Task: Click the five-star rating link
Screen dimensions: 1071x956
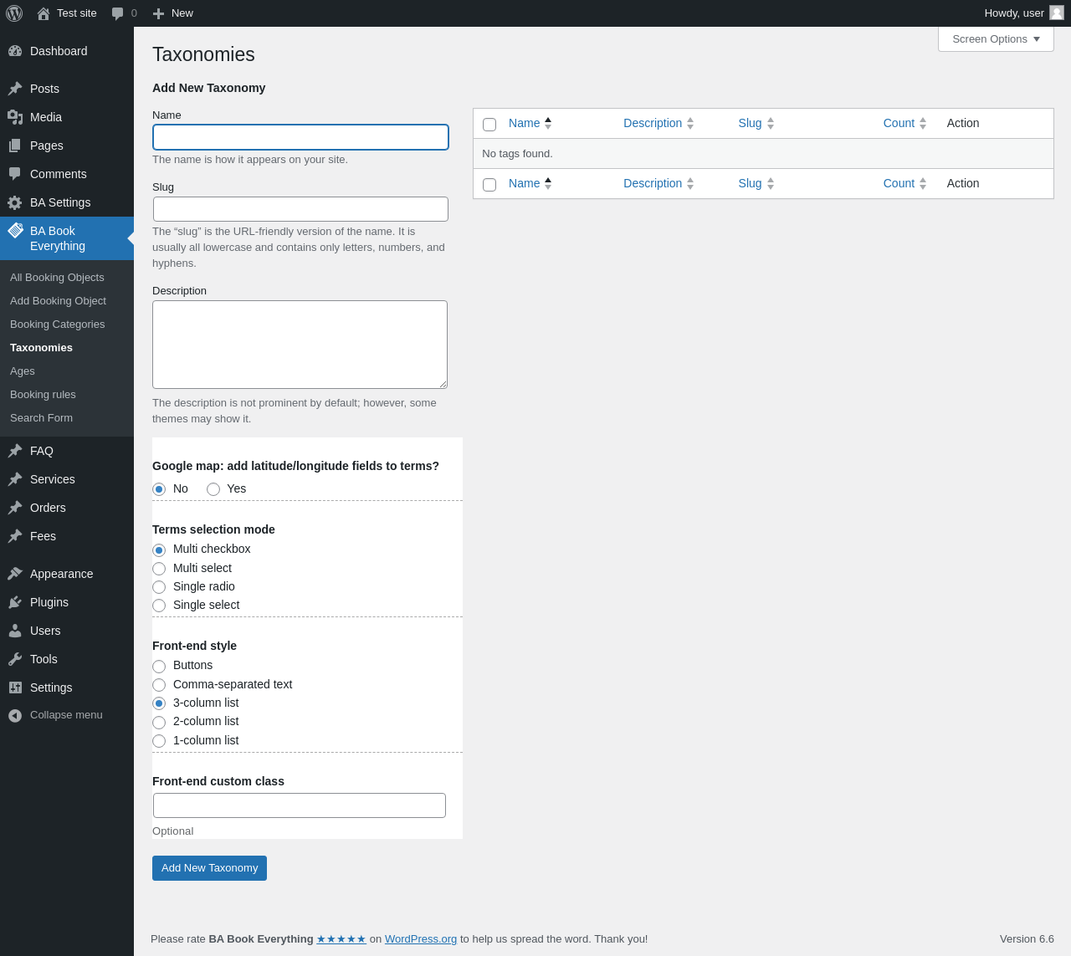Action: [x=341, y=939]
